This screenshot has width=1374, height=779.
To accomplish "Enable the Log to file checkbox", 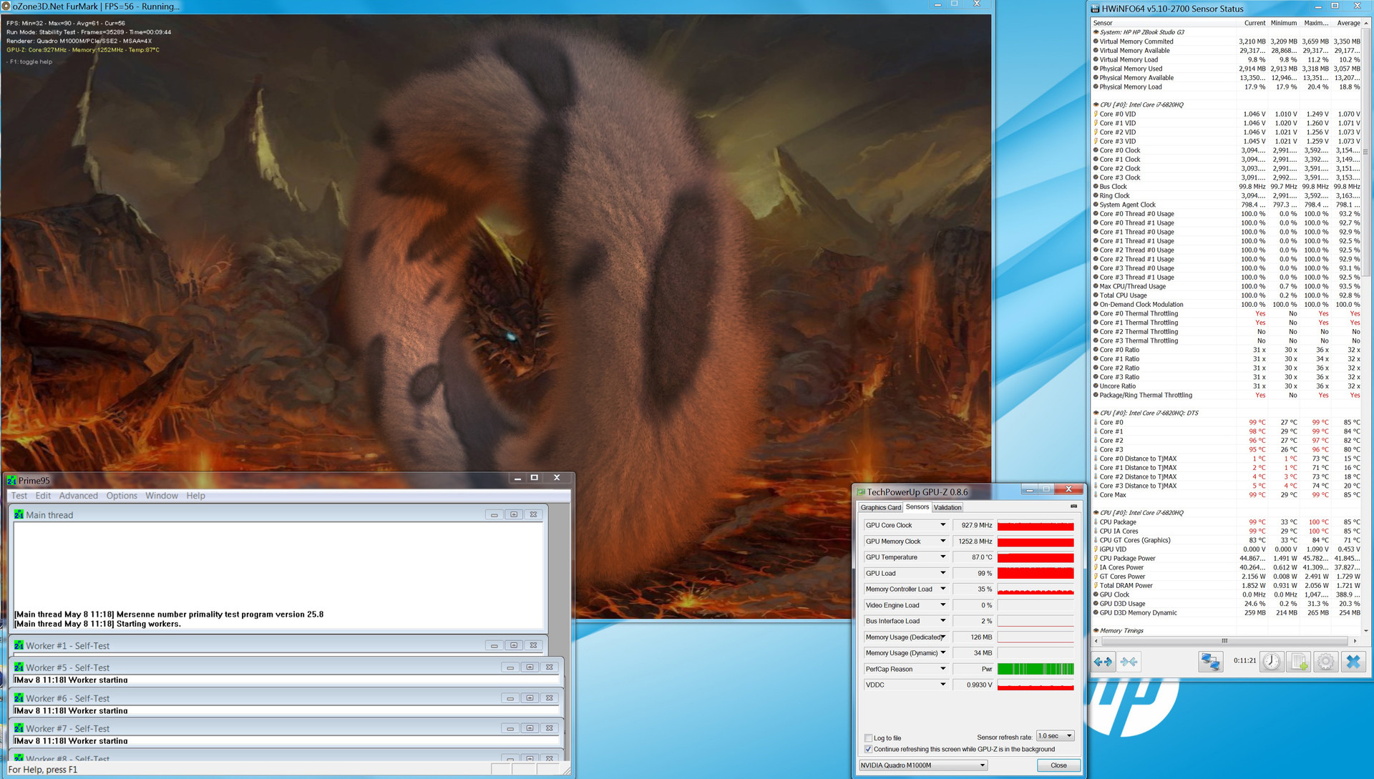I will coord(869,738).
